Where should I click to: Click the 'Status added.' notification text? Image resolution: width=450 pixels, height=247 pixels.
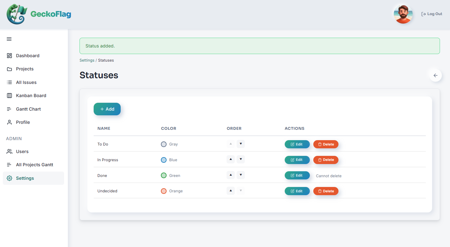(x=100, y=46)
